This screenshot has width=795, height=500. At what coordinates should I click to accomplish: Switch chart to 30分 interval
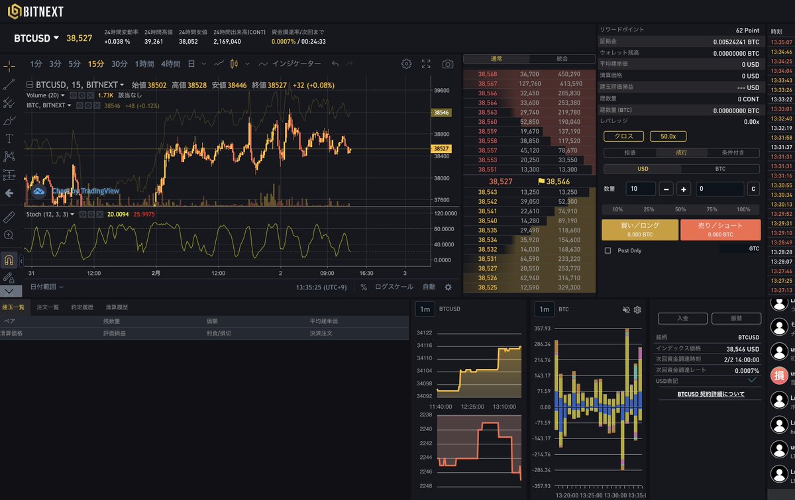(x=119, y=64)
